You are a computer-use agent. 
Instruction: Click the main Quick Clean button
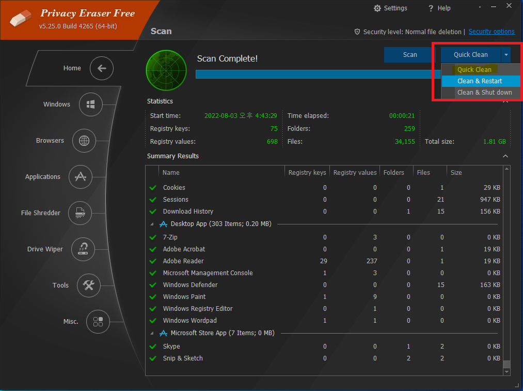click(x=471, y=55)
